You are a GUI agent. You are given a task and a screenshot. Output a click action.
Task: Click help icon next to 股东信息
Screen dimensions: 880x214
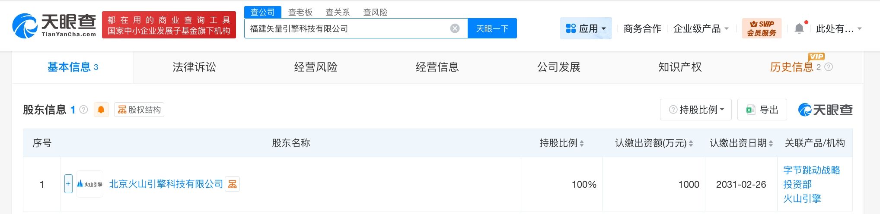pyautogui.click(x=84, y=110)
